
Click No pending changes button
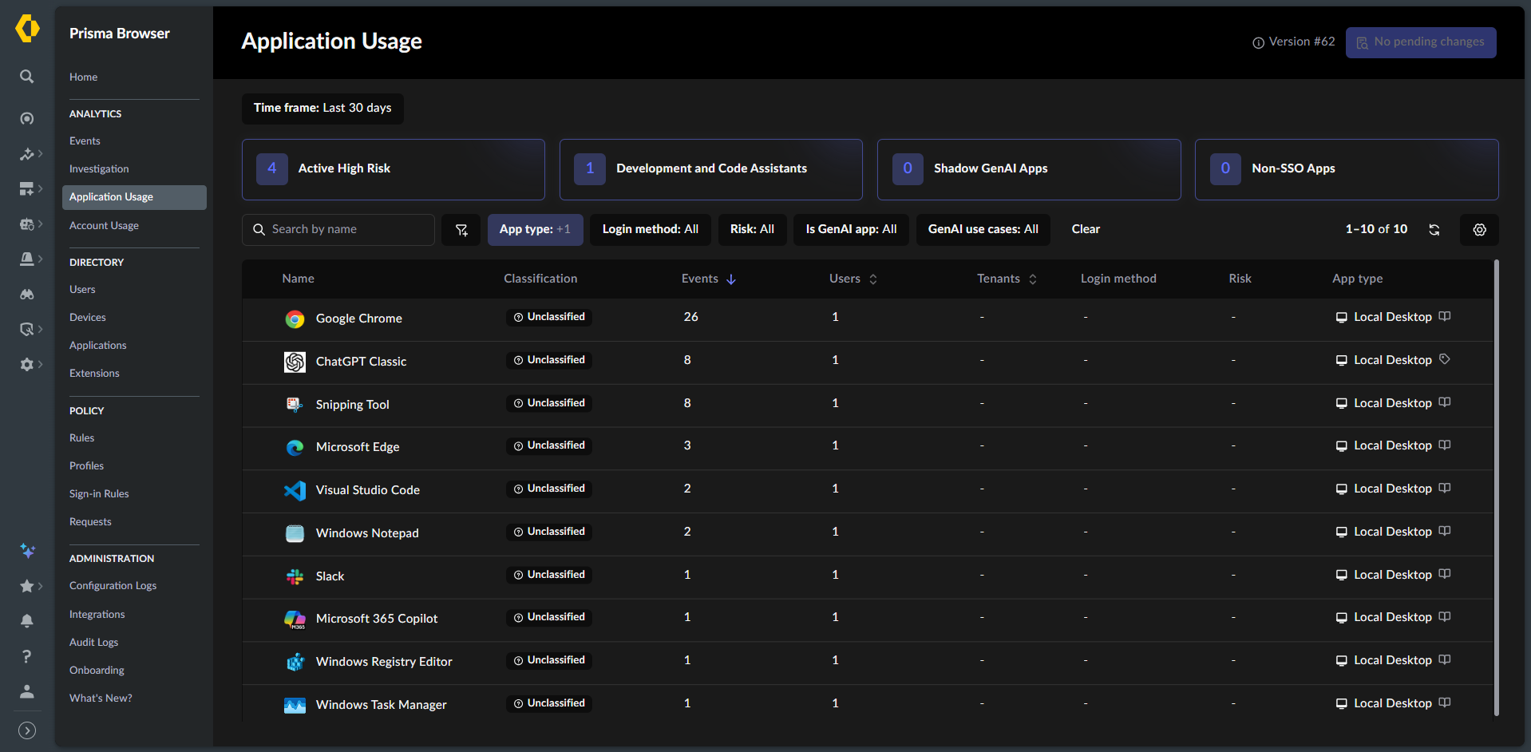point(1421,42)
